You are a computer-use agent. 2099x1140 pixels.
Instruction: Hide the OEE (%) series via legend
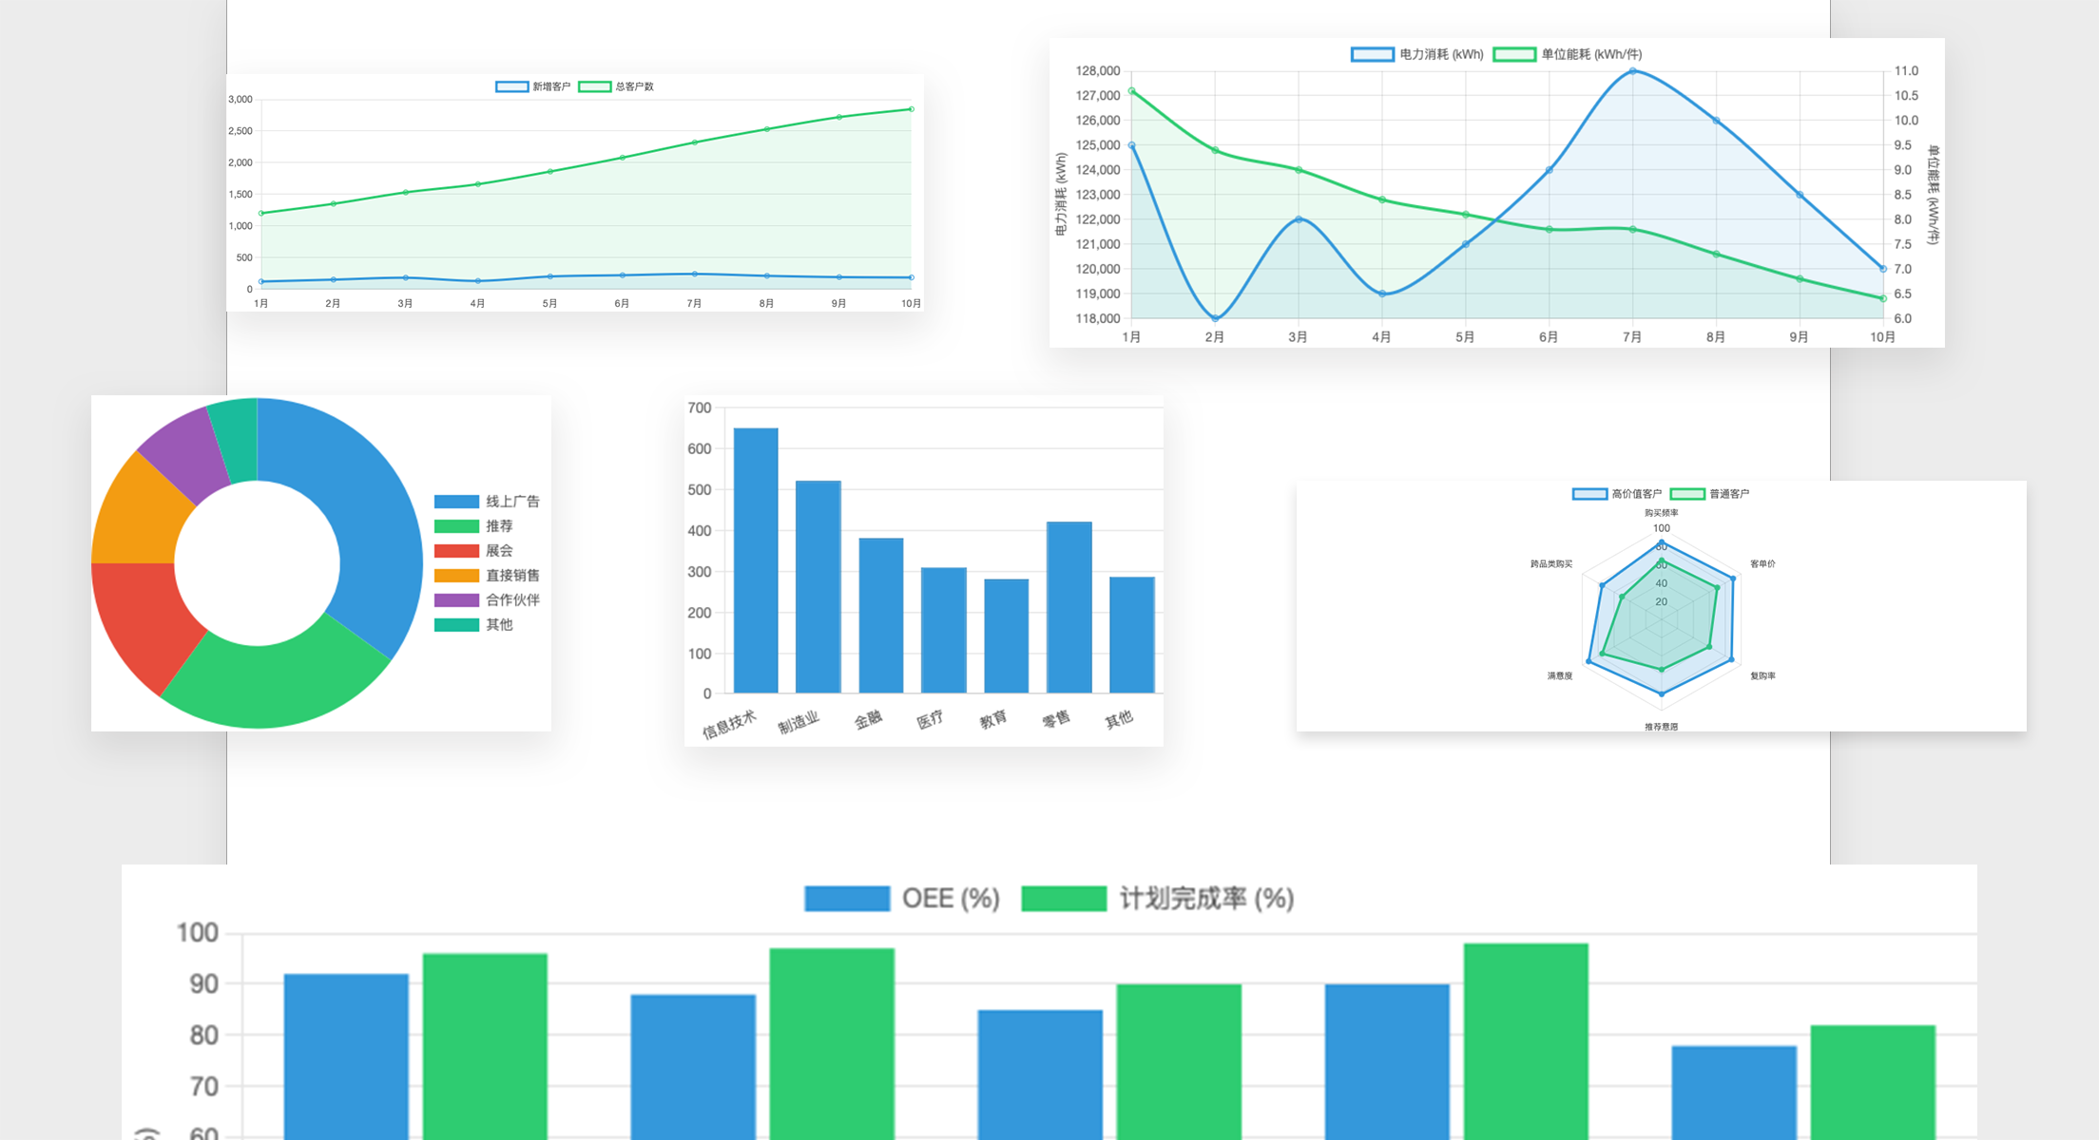pyautogui.click(x=901, y=899)
